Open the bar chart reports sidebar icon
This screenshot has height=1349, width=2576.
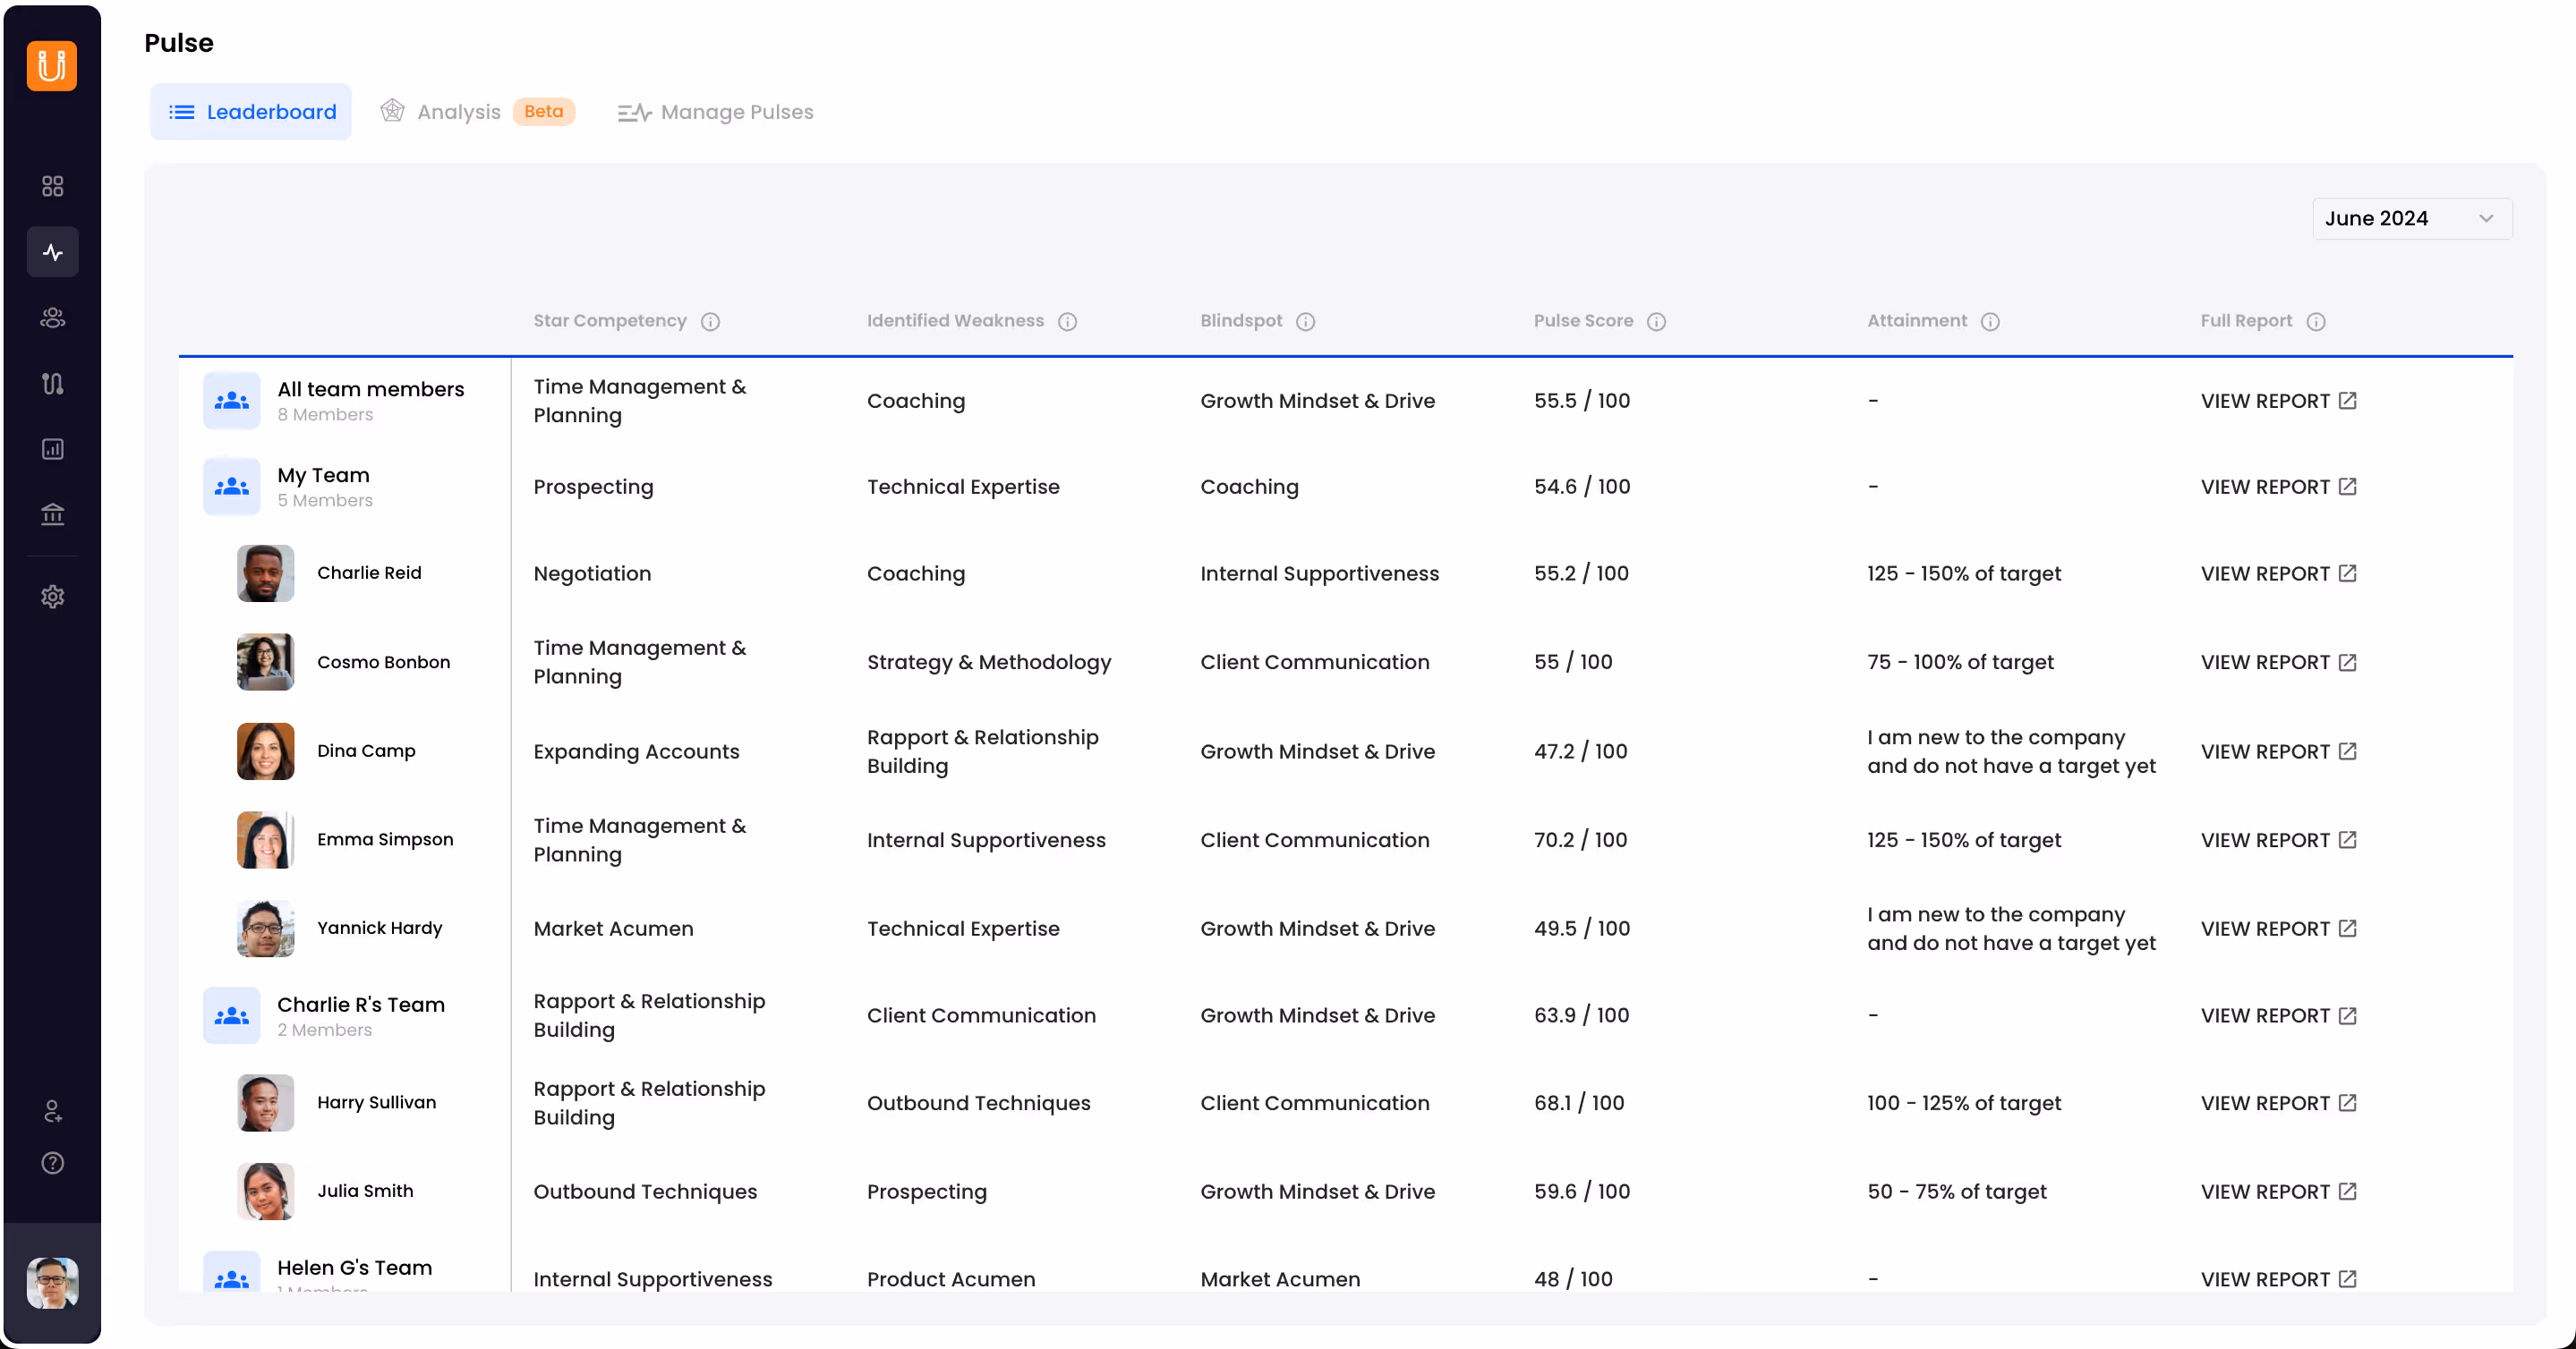click(52, 449)
